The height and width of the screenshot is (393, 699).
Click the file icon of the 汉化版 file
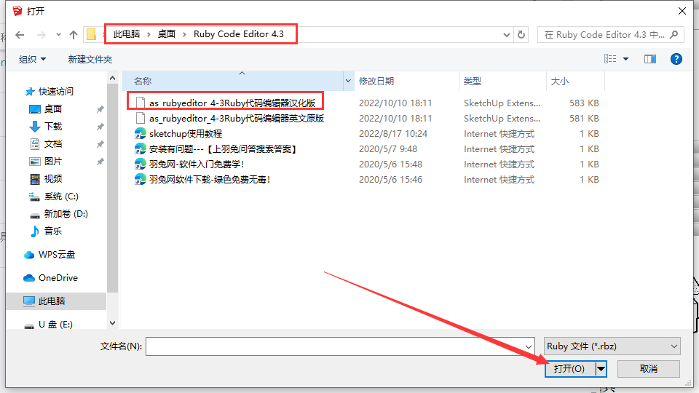pos(141,103)
